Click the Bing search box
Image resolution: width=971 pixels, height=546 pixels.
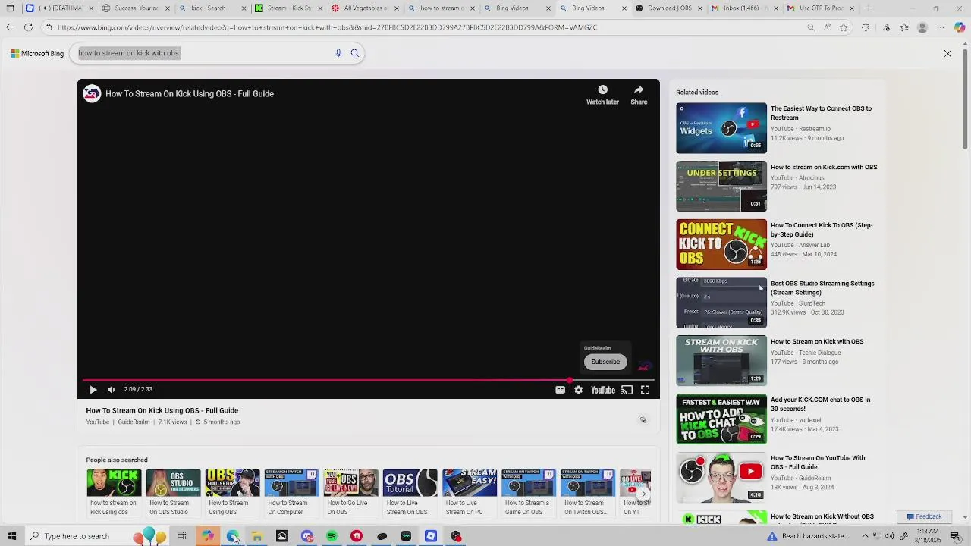(x=205, y=53)
